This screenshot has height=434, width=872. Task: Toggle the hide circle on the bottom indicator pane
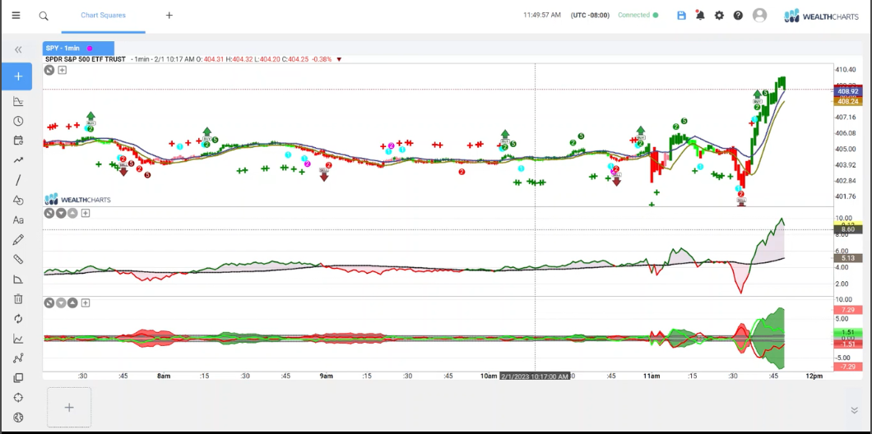click(49, 302)
